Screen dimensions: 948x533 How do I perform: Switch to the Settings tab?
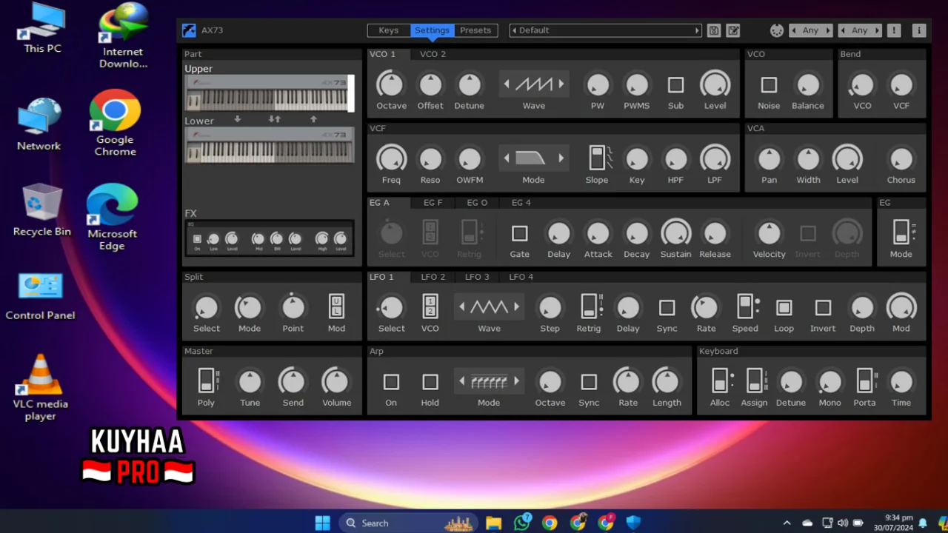pos(432,30)
